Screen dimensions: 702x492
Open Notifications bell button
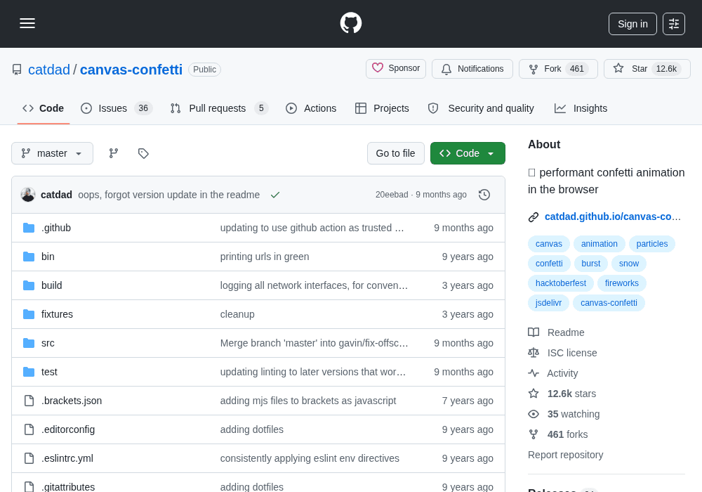click(472, 69)
